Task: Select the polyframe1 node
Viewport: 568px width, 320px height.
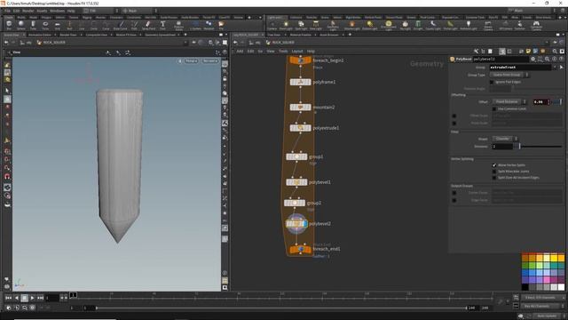Action: [x=300, y=82]
